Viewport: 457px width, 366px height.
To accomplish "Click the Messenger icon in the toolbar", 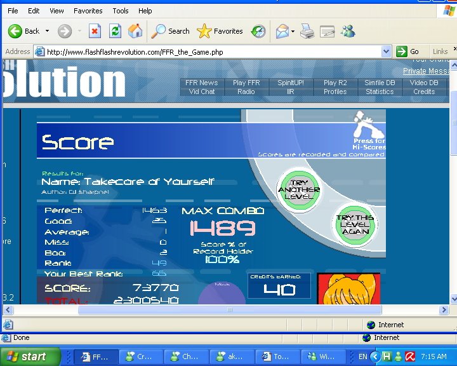I will 347,31.
